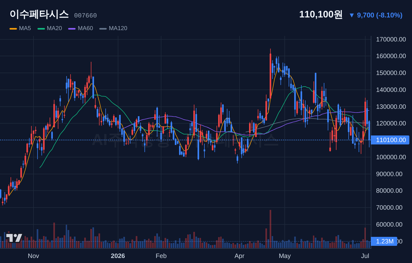Click the 9,700 (-8.10%) change label

click(x=380, y=15)
